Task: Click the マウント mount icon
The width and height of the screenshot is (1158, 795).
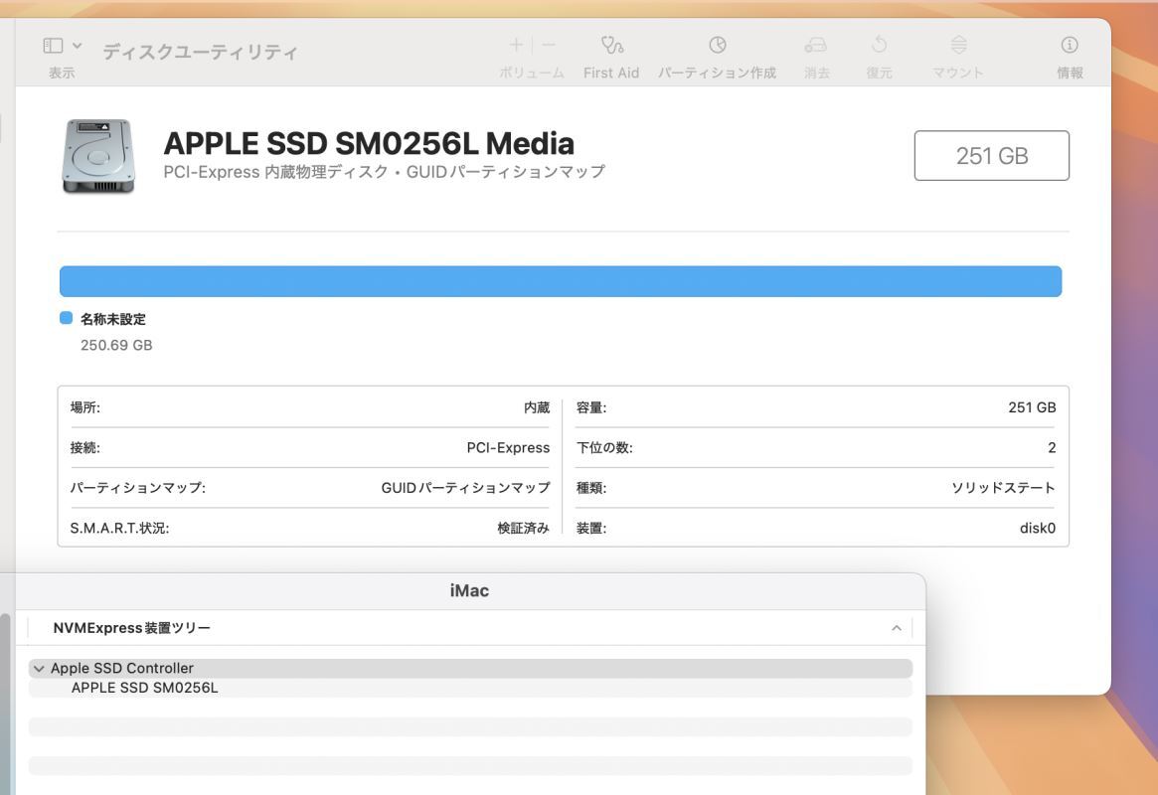Action: 958,45
